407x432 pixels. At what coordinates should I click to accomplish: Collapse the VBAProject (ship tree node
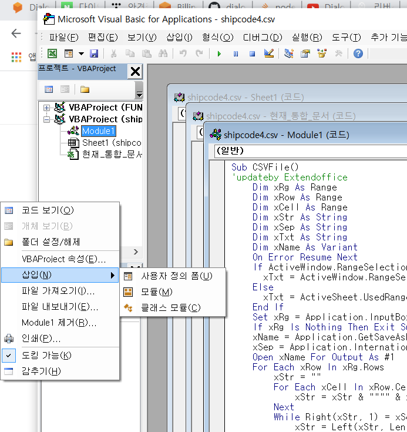[x=46, y=119]
